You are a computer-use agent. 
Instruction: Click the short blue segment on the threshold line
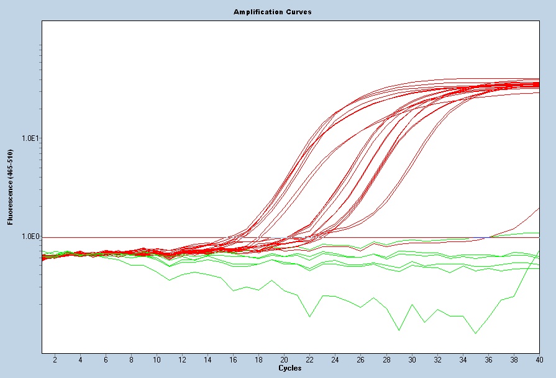point(481,237)
